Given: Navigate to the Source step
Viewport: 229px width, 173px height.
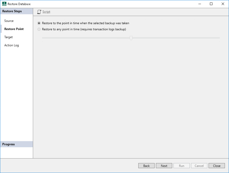Looking at the screenshot, I should (x=8, y=21).
